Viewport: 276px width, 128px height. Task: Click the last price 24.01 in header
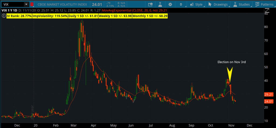(97, 4)
